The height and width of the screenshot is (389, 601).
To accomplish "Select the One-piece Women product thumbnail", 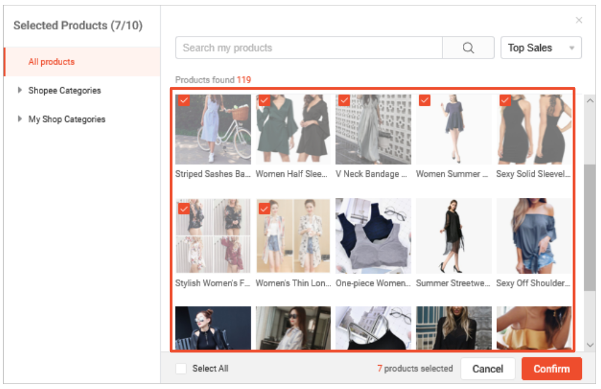I will click(373, 235).
